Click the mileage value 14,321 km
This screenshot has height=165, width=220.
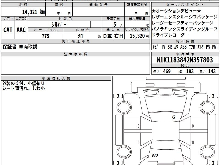[x=33, y=12]
